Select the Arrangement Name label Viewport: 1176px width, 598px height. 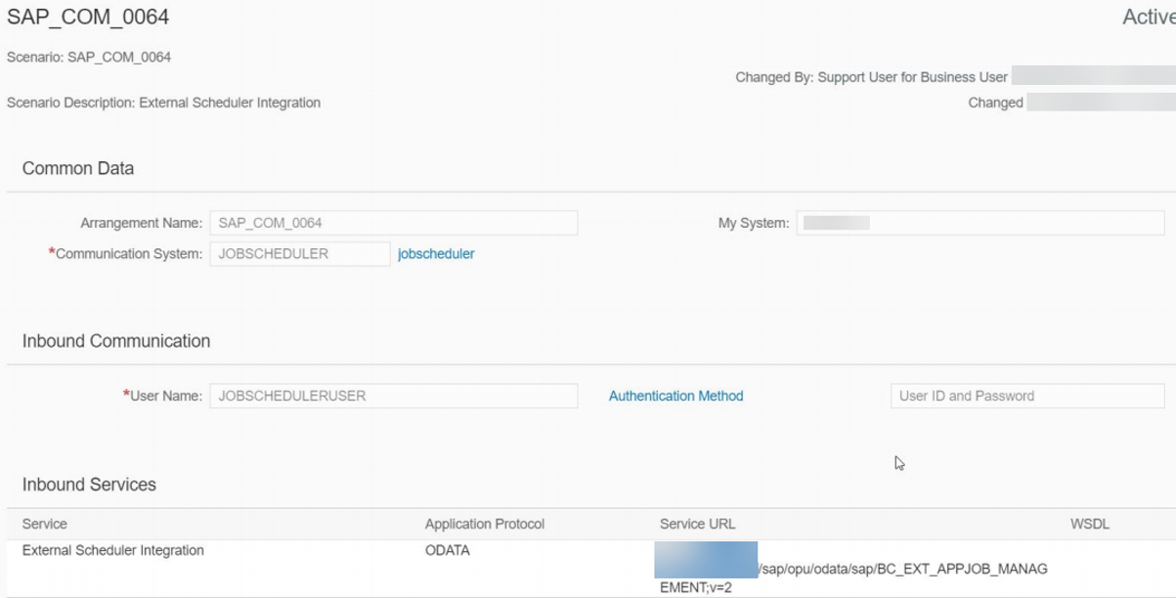point(141,223)
